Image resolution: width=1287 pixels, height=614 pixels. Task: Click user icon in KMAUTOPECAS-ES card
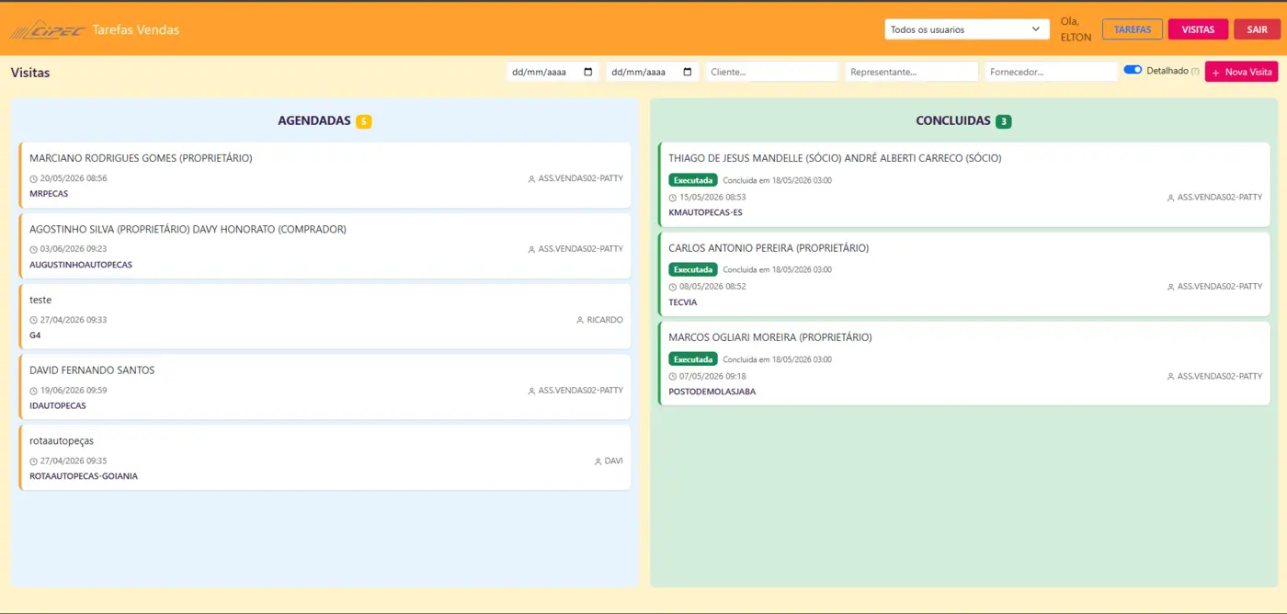pos(1171,198)
